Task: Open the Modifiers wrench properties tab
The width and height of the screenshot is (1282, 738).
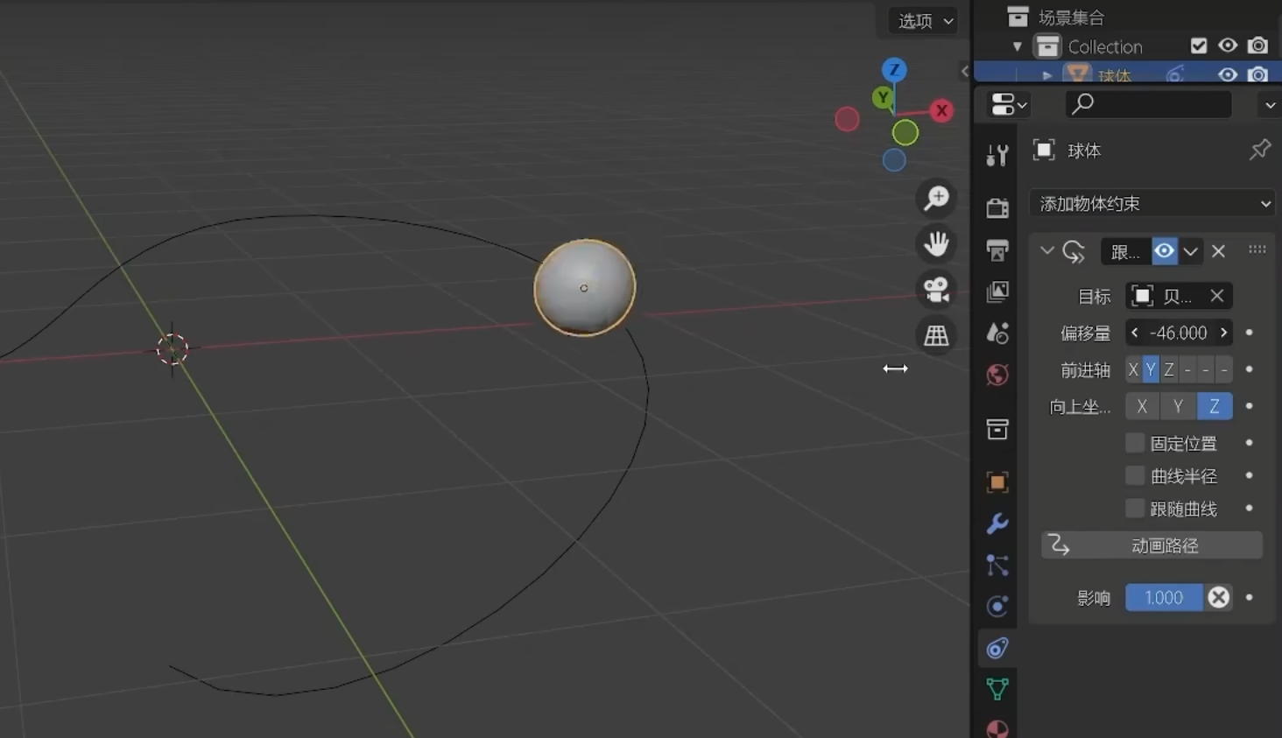Action: [x=997, y=524]
